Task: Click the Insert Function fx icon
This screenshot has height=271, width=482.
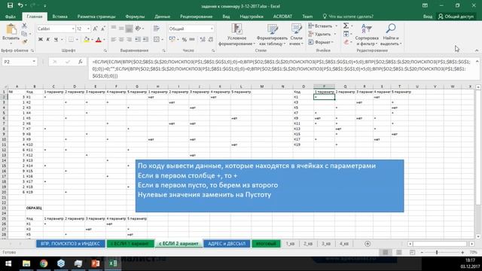Action: coord(81,62)
